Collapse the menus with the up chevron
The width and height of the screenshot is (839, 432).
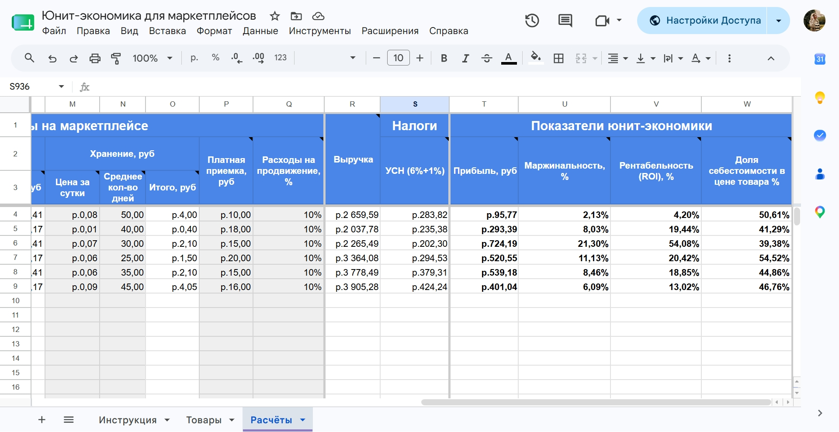pos(771,58)
